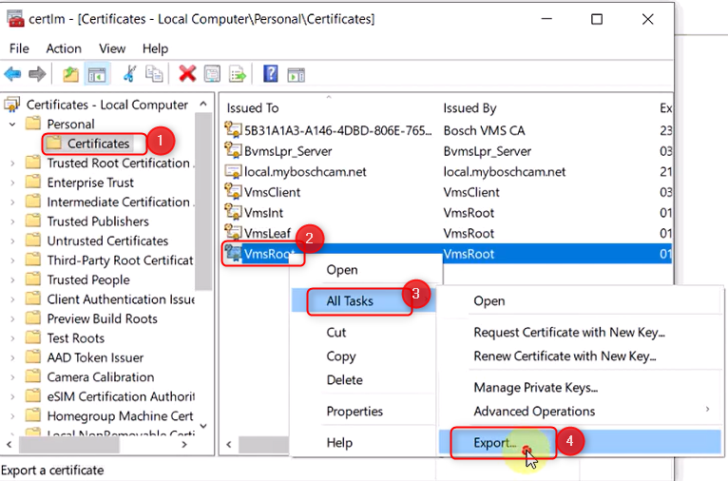Click the Copy toolbar icon
This screenshot has width=728, height=481.
coord(154,74)
